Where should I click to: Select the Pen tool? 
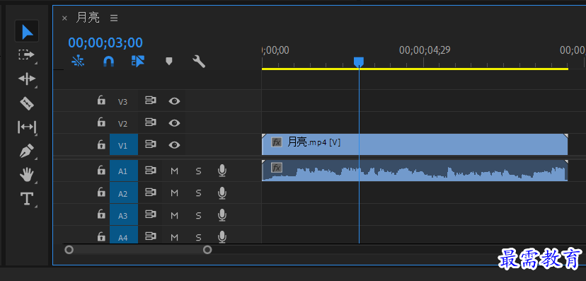tap(26, 151)
